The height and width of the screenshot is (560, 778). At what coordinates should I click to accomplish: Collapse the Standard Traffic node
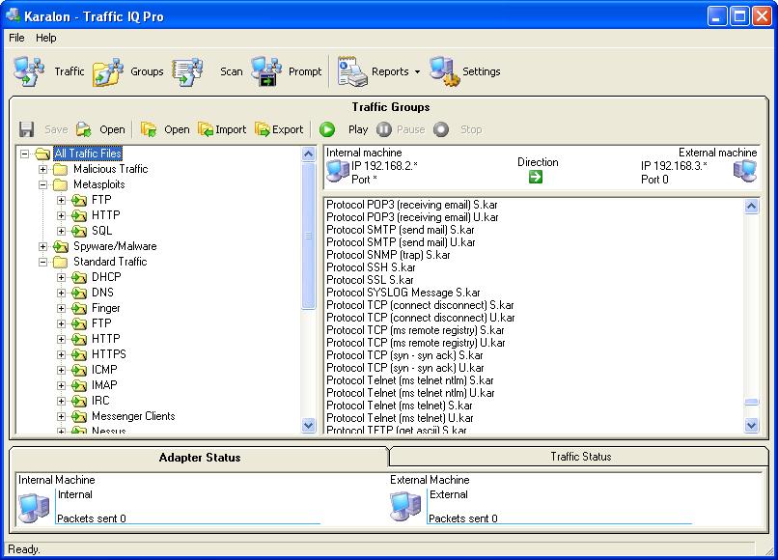(x=42, y=262)
